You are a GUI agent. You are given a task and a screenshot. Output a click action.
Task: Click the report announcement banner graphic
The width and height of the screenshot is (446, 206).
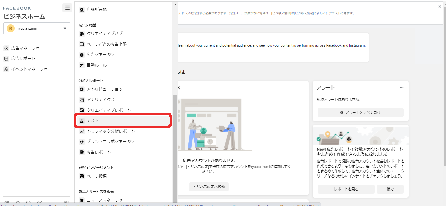pos(360,136)
